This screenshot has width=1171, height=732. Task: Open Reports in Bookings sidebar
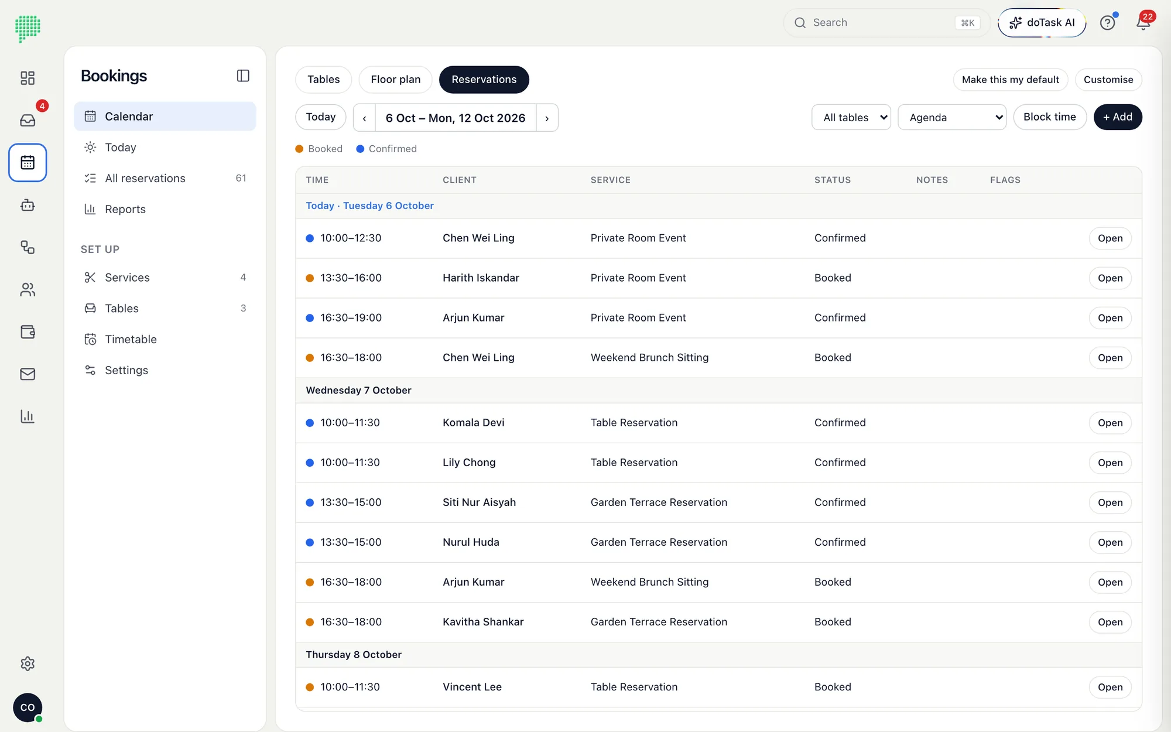click(x=165, y=209)
